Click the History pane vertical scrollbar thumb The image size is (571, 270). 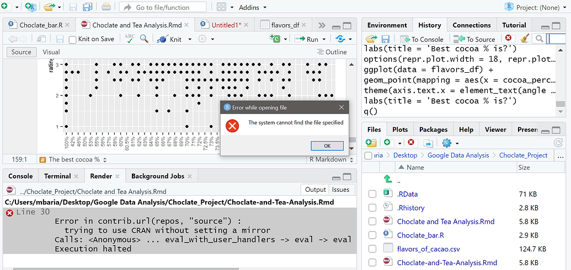(560, 105)
